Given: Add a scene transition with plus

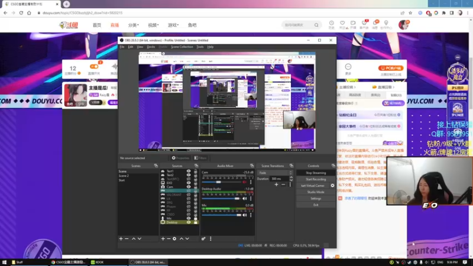Looking at the screenshot, I should (x=276, y=184).
